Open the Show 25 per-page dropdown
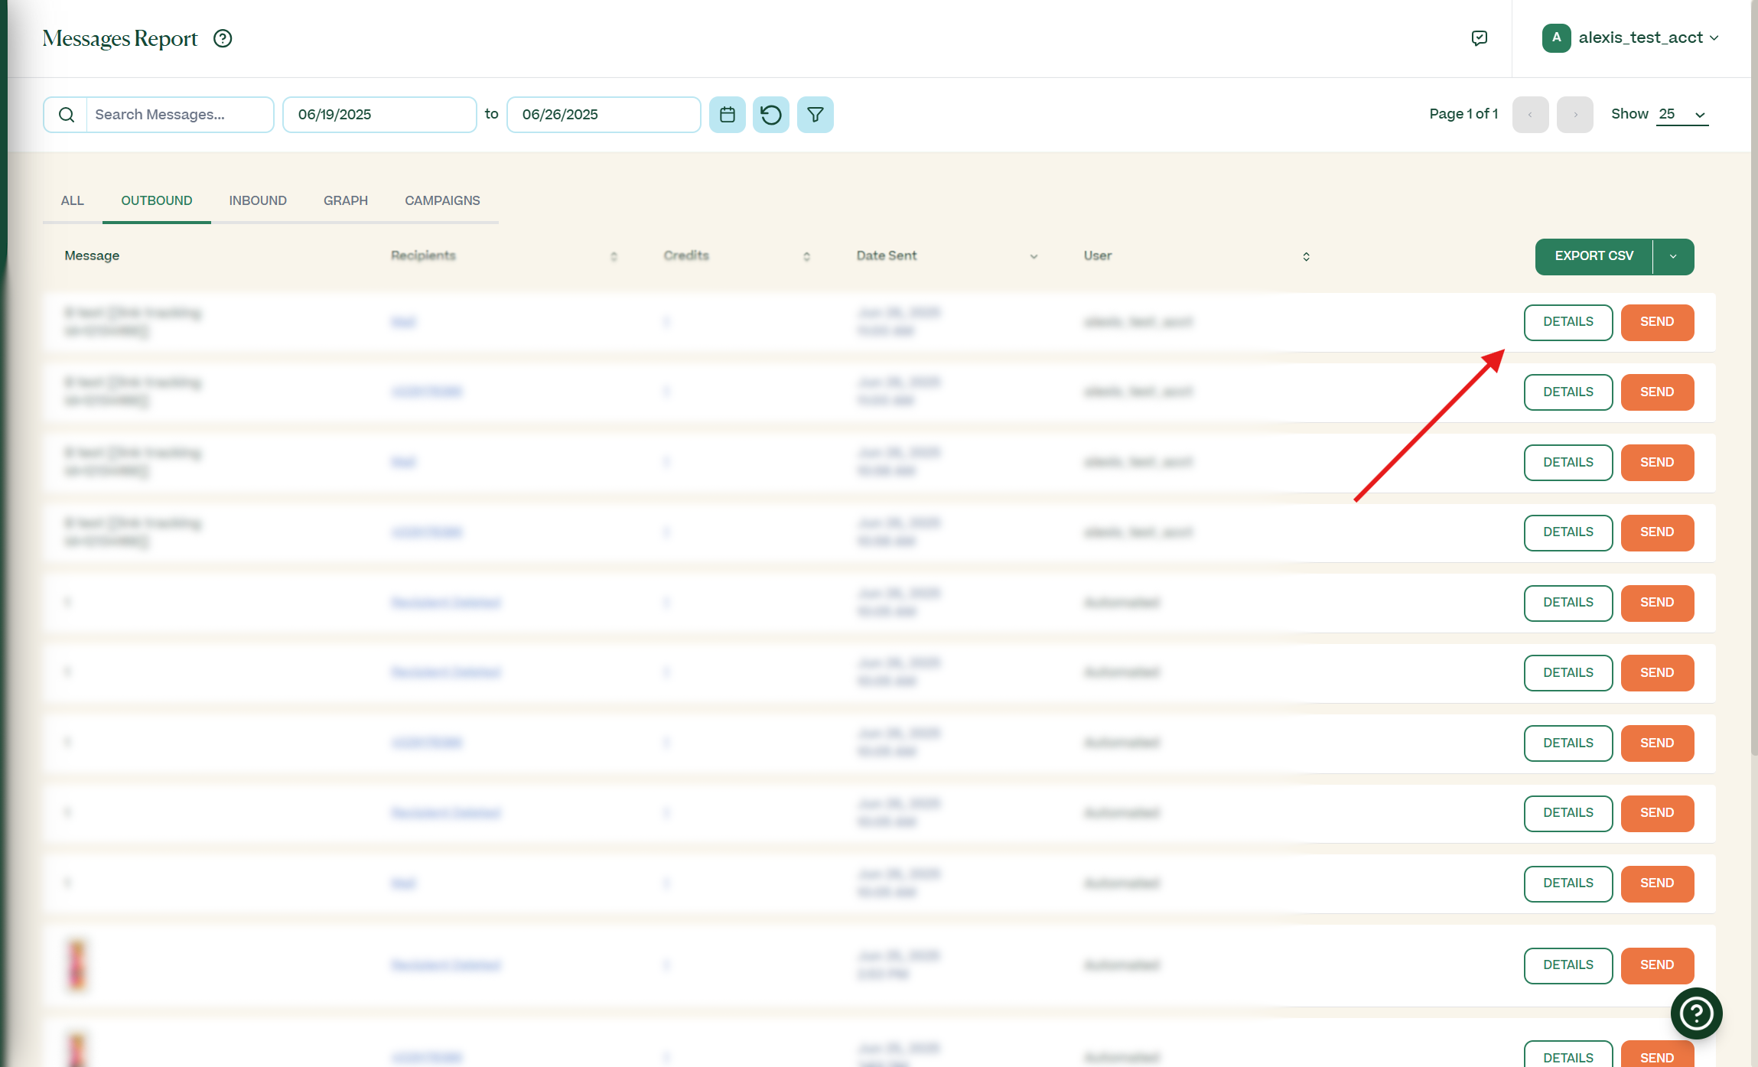 pos(1681,115)
